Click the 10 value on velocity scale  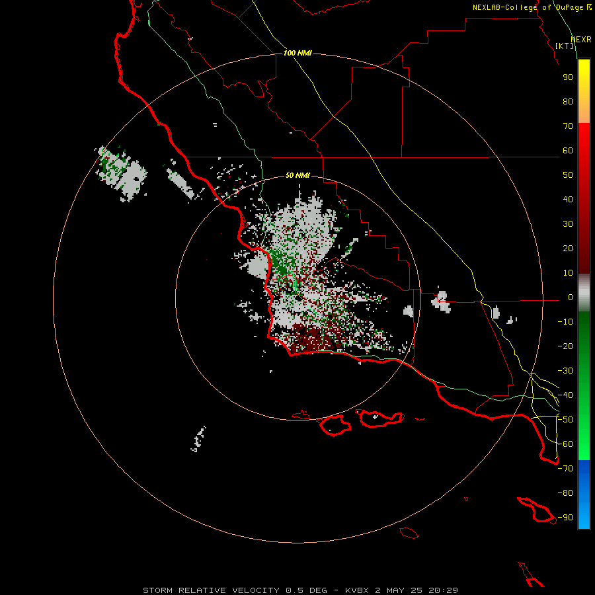pos(568,273)
